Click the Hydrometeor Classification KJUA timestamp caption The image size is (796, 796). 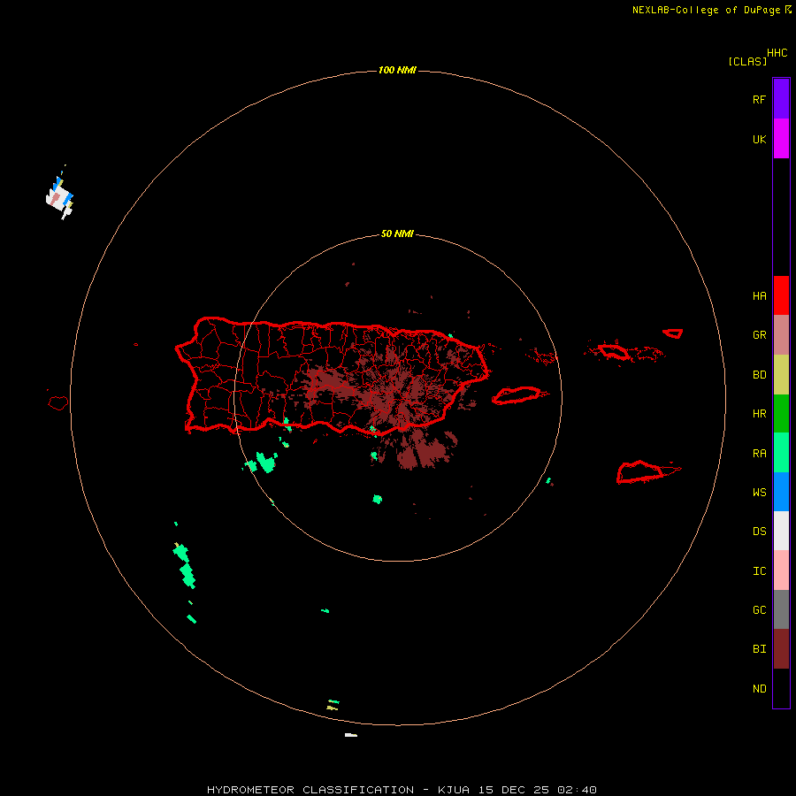click(x=402, y=790)
